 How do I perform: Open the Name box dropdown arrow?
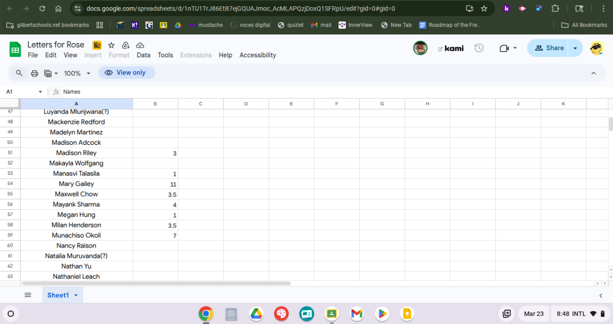coord(40,92)
